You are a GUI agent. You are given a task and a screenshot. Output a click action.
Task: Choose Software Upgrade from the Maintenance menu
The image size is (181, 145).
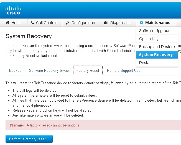pos(157,31)
